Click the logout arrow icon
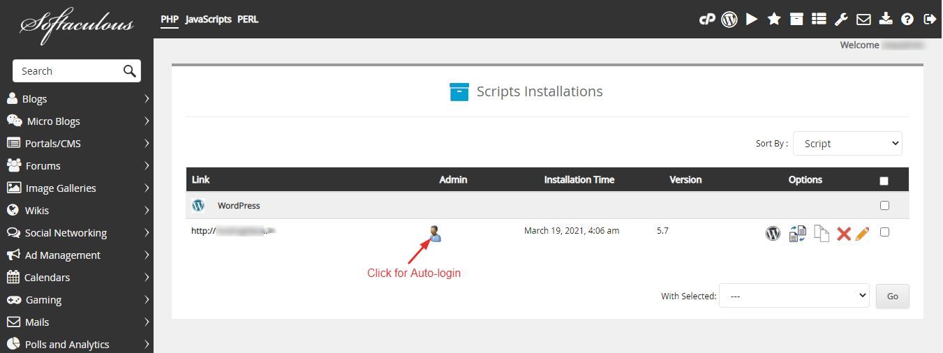 930,20
